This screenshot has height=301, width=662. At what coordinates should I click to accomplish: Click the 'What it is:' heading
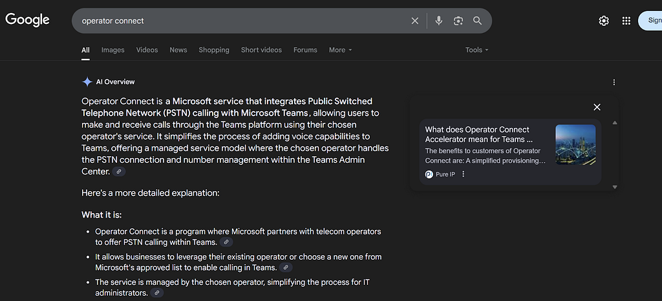(x=101, y=215)
